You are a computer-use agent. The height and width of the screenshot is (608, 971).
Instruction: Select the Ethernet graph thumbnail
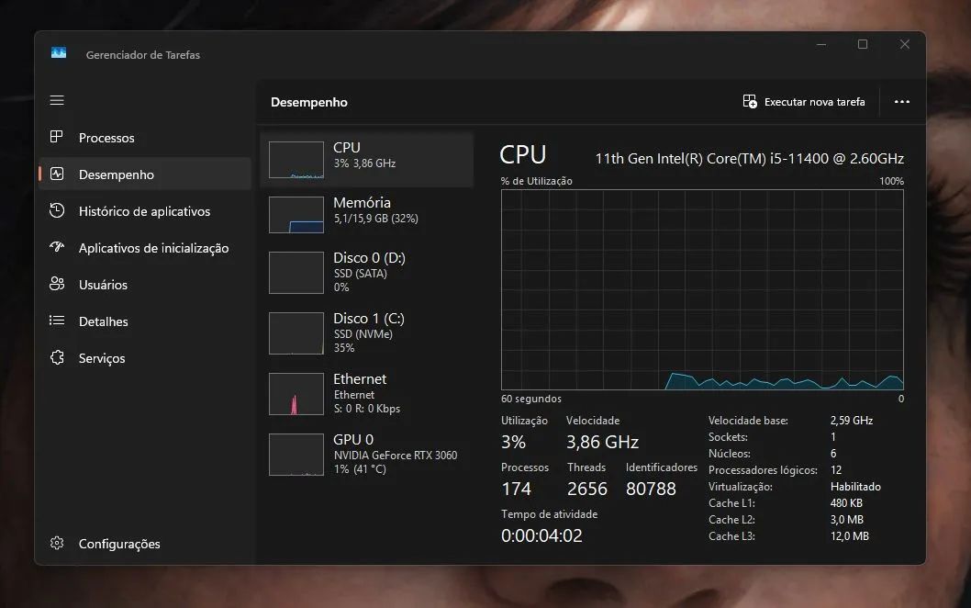[296, 394]
